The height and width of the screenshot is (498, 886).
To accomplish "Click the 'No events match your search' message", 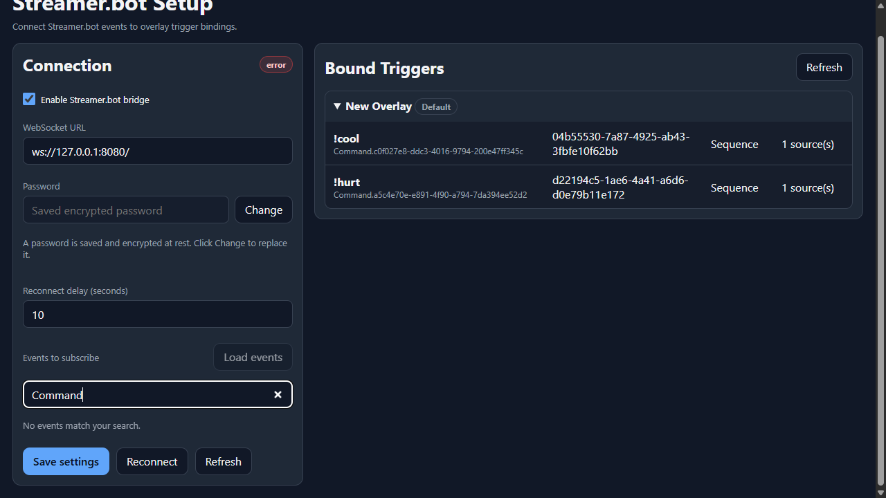I will pos(82,425).
